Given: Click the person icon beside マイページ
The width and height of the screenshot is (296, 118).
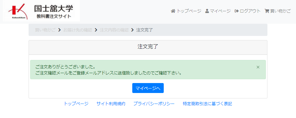Looking at the screenshot, I should 207,11.
